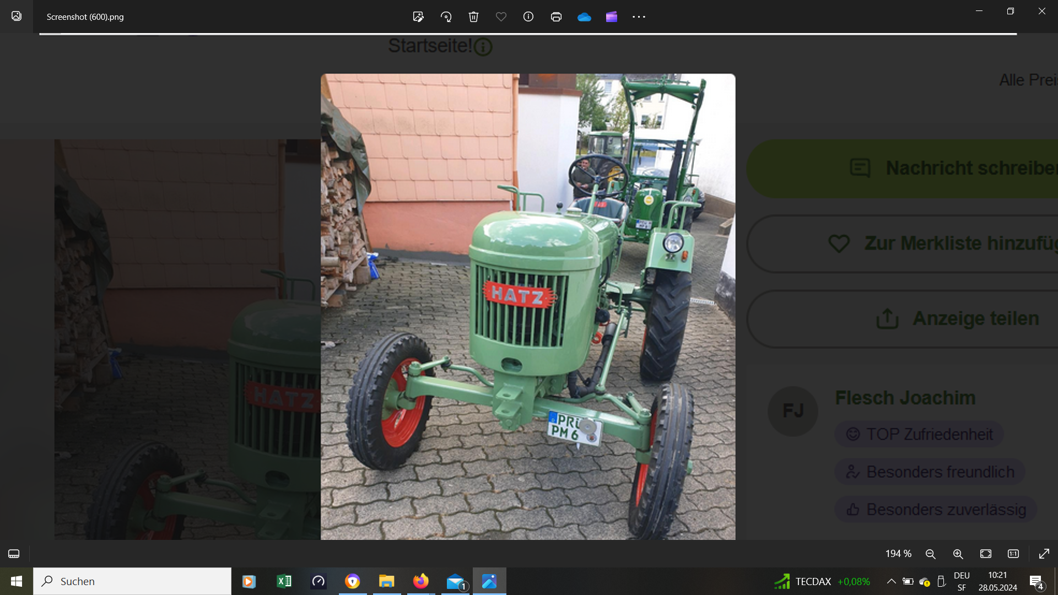Open the TECDAX stock widget
1058x595 pixels.
coord(822,581)
